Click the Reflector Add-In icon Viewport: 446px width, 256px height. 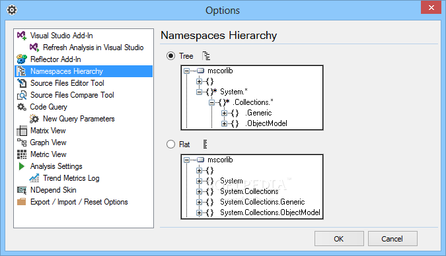(22, 59)
